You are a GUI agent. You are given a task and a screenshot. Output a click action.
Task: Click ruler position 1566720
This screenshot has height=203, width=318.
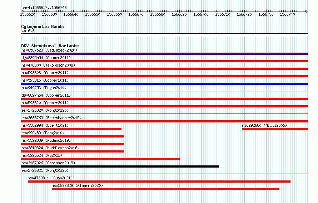pyautogui.click(x=244, y=14)
